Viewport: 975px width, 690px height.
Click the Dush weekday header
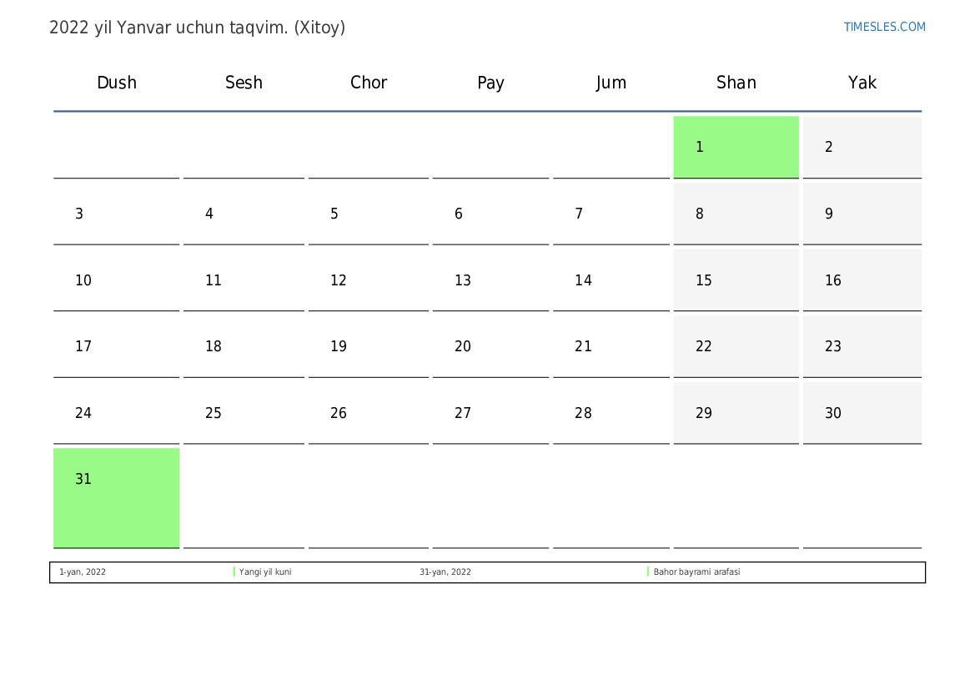(117, 83)
